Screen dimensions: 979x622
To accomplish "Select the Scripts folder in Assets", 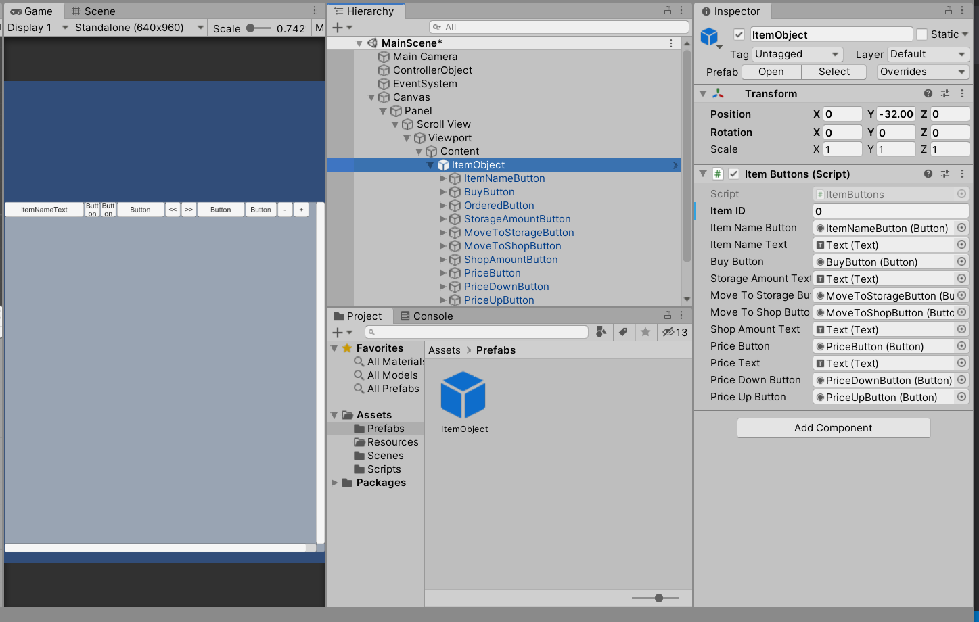I will (384, 469).
